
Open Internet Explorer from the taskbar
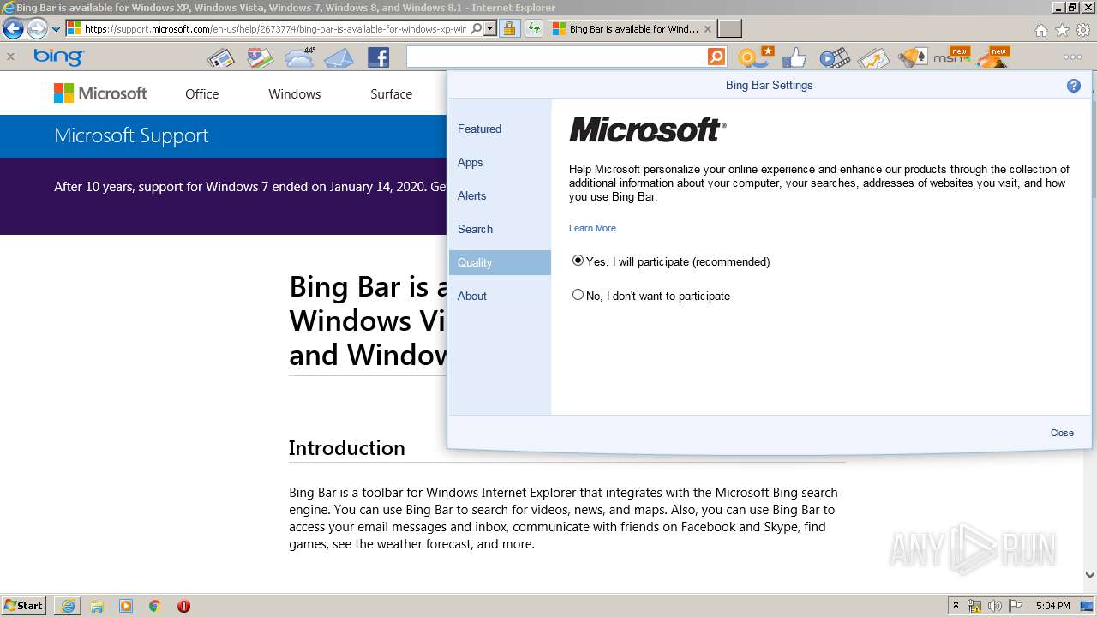coord(68,606)
